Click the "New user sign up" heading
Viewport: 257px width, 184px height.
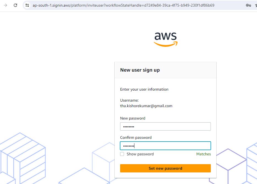tap(140, 70)
